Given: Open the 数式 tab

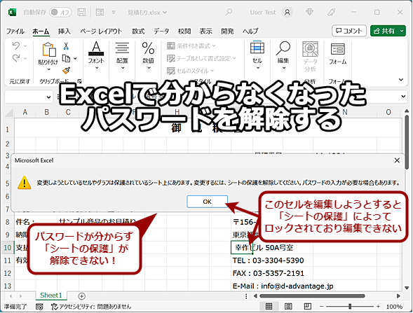Looking at the screenshot, I should tap(138, 32).
